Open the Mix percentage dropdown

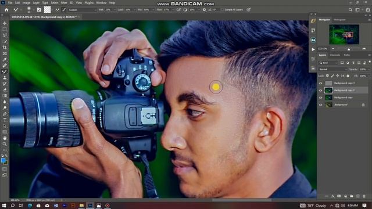pyautogui.click(x=153, y=10)
